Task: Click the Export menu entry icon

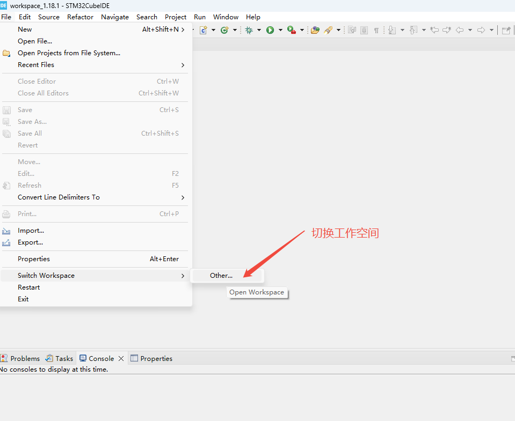Action: pos(6,243)
